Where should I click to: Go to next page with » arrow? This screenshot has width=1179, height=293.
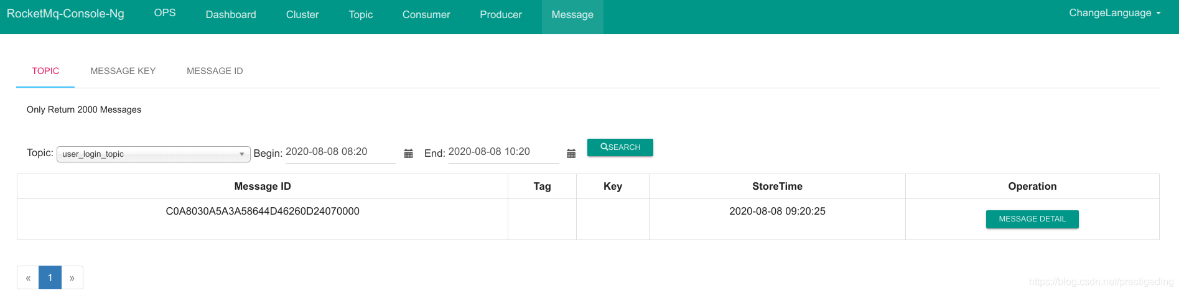pyautogui.click(x=72, y=278)
